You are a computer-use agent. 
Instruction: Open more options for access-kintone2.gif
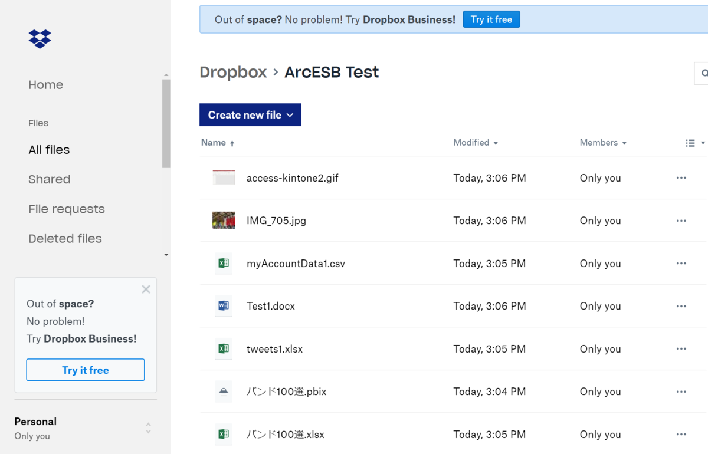click(x=681, y=178)
